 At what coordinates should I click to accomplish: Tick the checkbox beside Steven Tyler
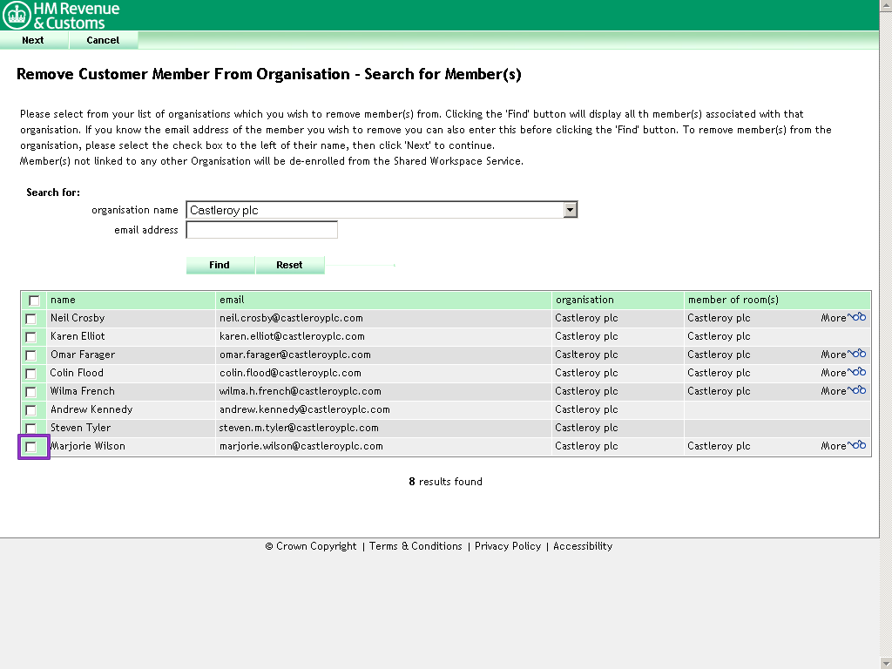[31, 429]
